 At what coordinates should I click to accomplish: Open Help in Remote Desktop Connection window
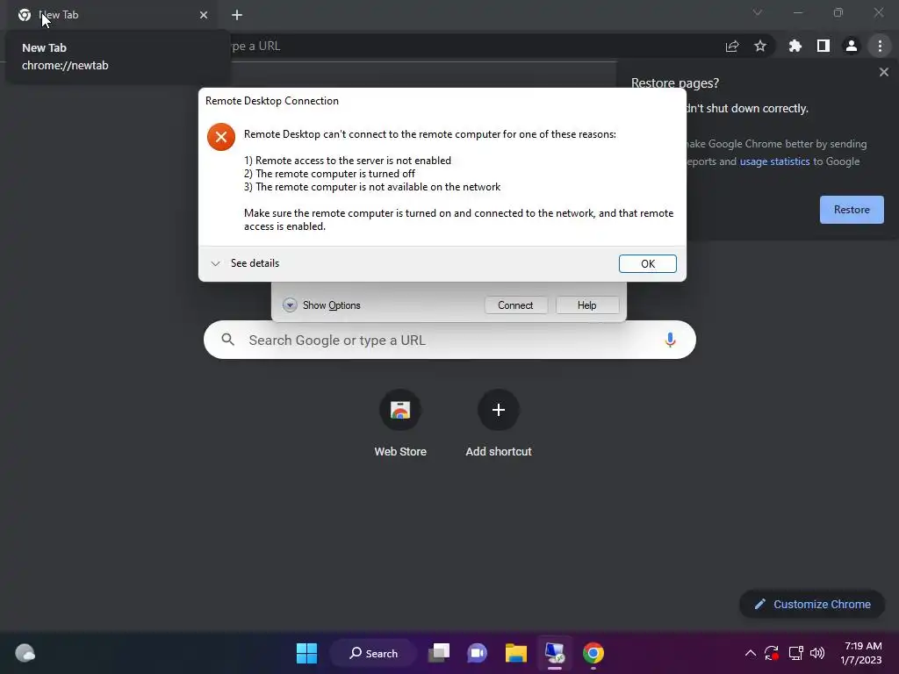click(587, 305)
